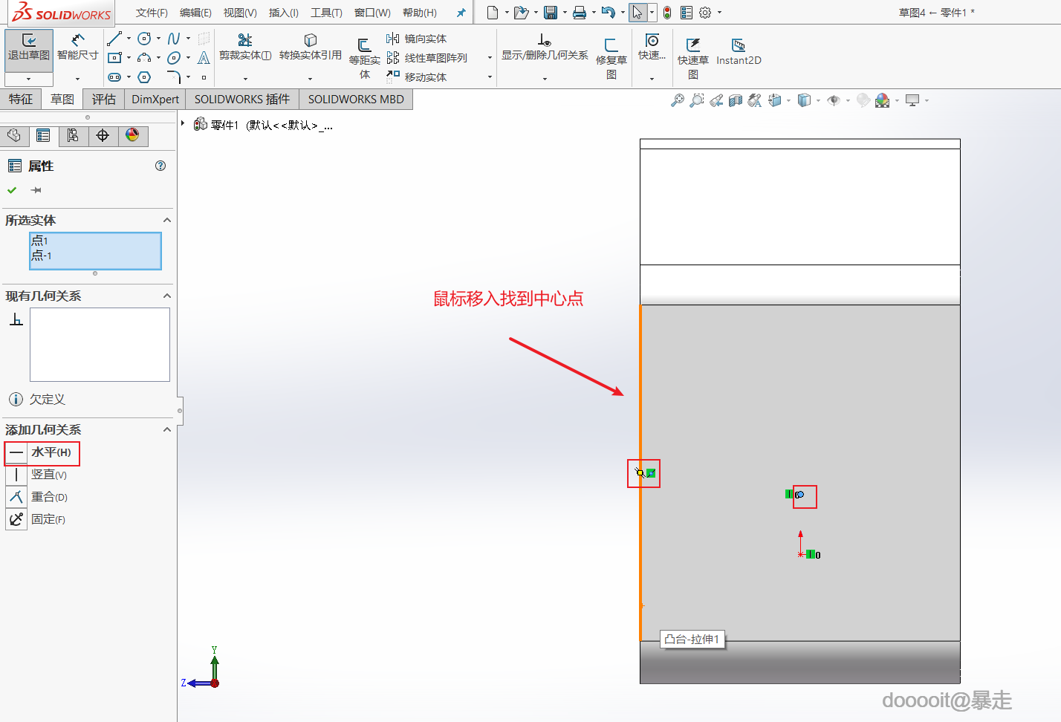Open the 工具(T) menu
The width and height of the screenshot is (1061, 722).
326,13
